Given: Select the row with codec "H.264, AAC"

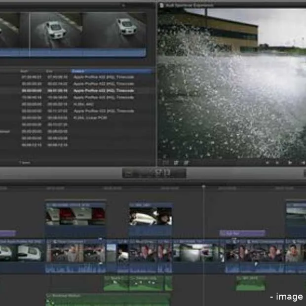Looking at the screenshot, I should [x=78, y=105].
